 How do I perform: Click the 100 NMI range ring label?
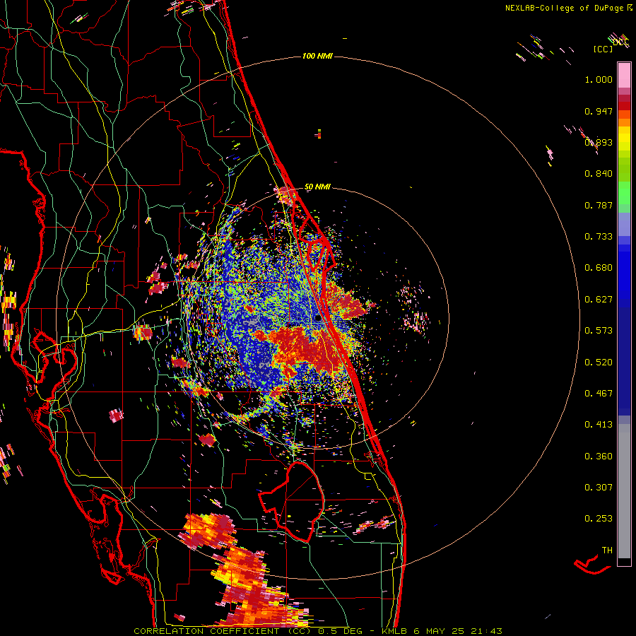pyautogui.click(x=317, y=56)
